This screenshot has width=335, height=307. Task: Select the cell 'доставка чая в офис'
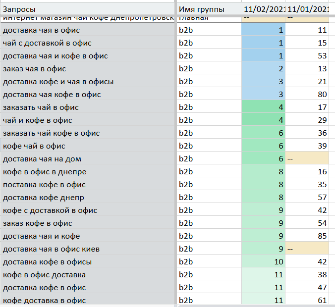point(88,30)
